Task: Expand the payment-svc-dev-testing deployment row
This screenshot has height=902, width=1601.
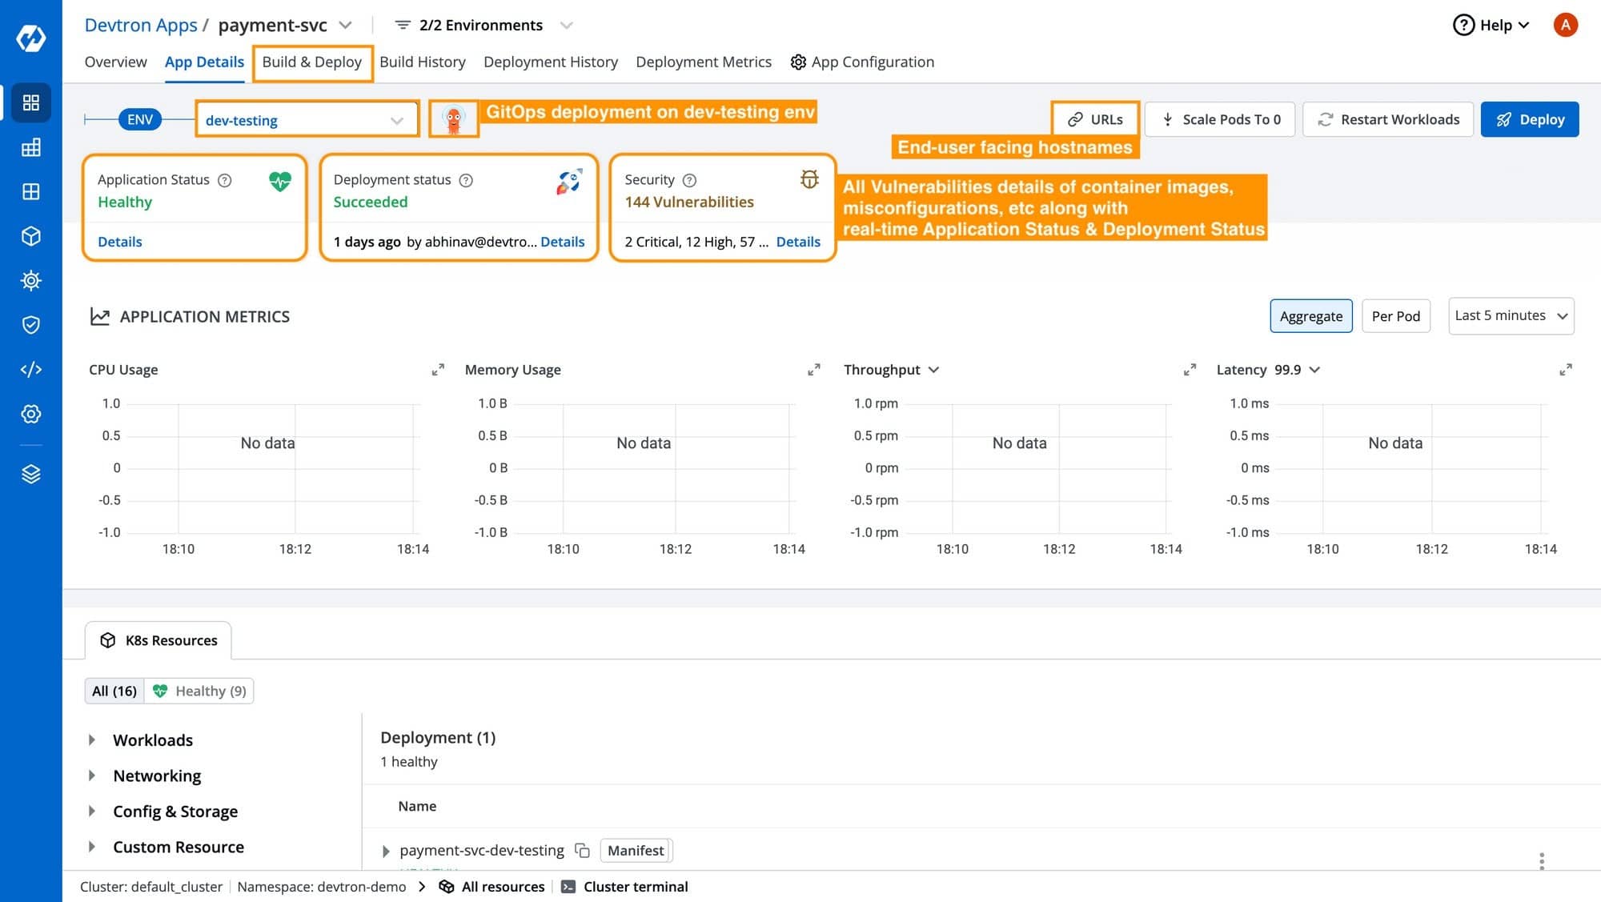Action: pos(386,851)
